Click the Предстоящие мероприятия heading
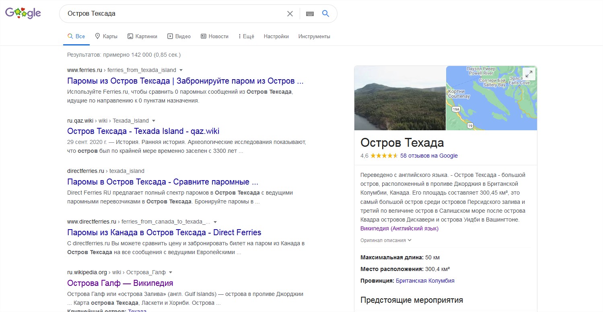 (412, 300)
